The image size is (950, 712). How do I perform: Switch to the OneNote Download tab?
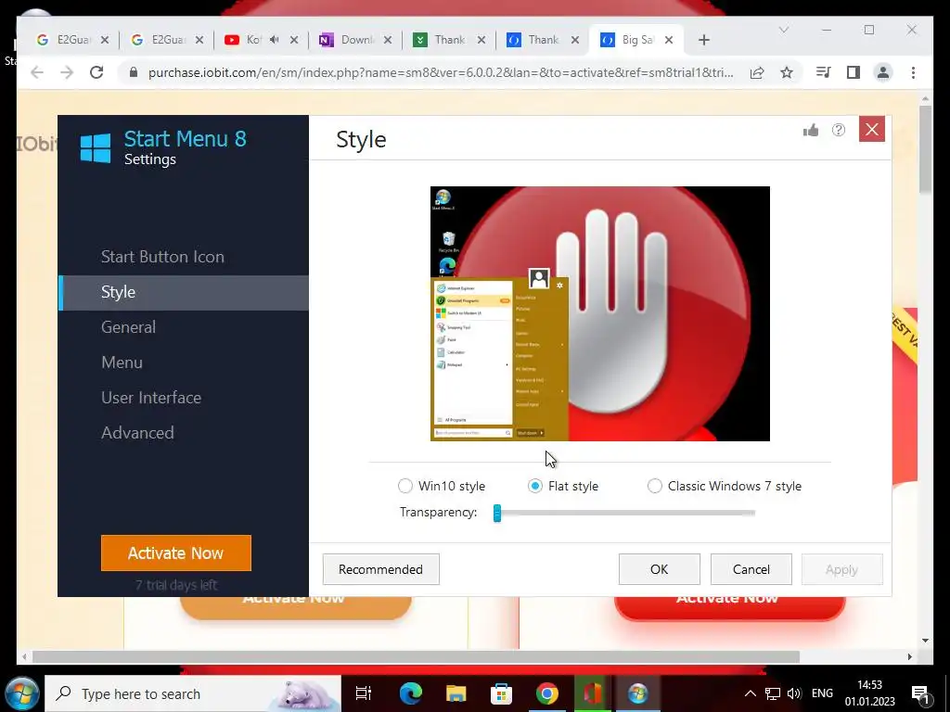[x=355, y=40]
